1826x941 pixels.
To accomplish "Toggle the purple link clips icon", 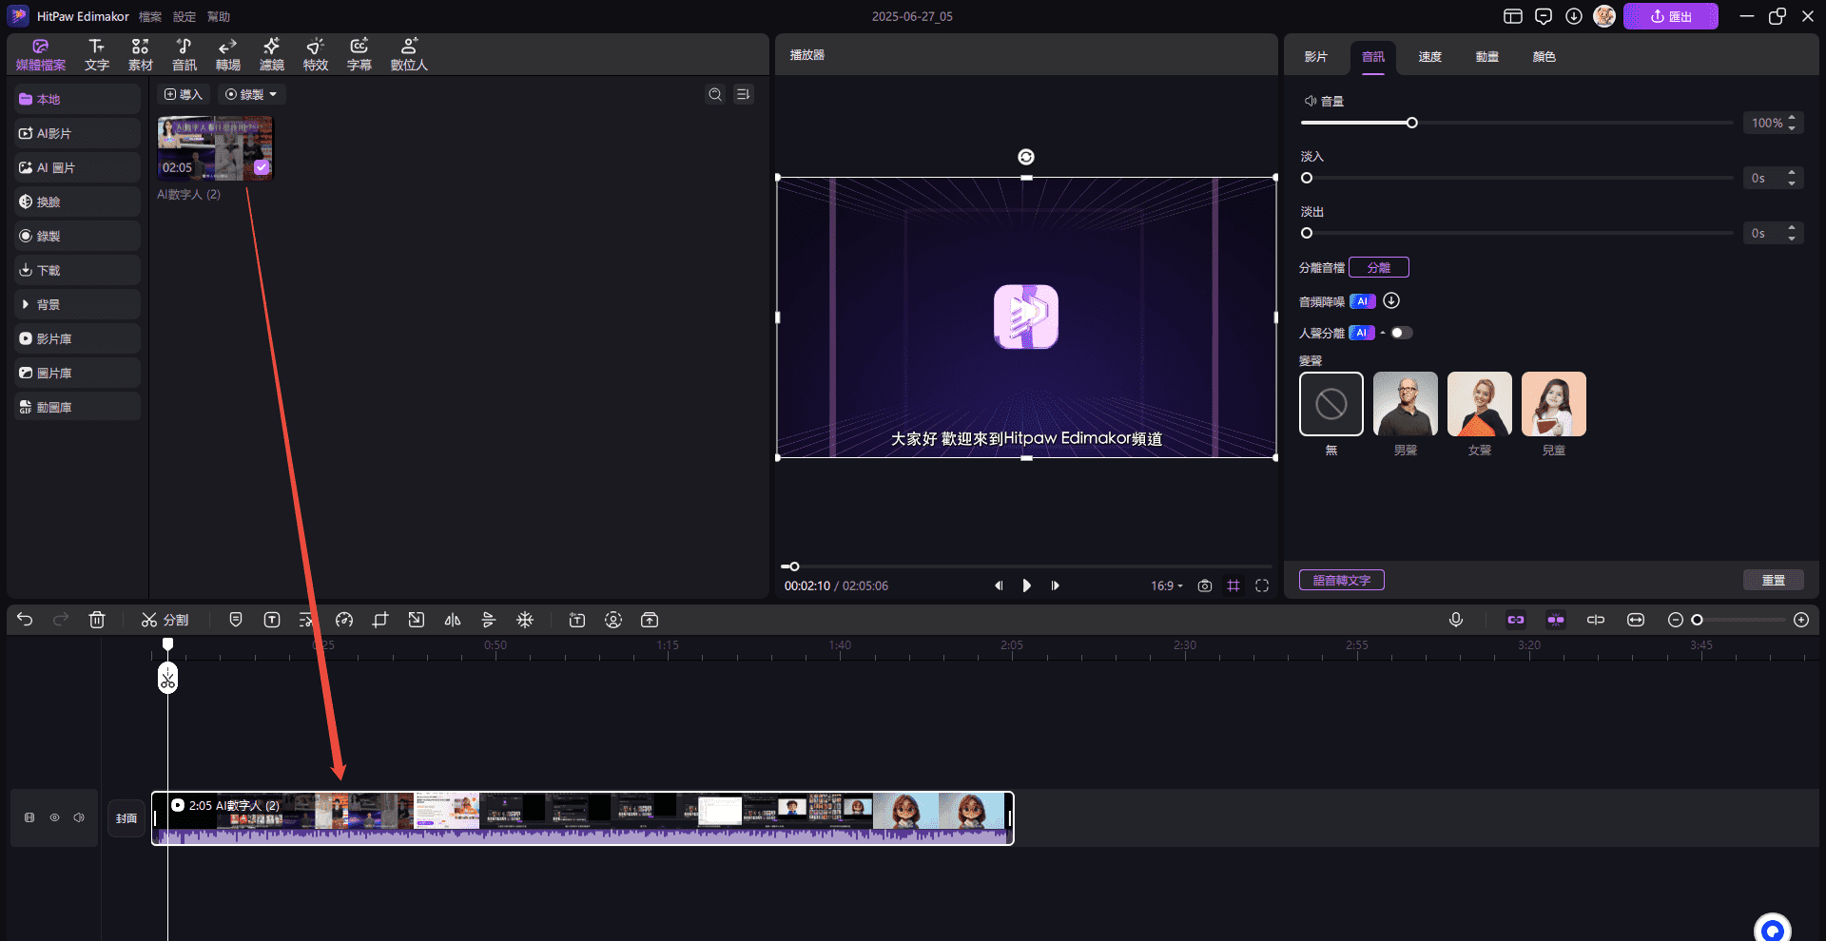I will pyautogui.click(x=1516, y=620).
